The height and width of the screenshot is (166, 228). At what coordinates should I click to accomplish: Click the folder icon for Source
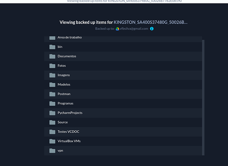tap(52, 123)
